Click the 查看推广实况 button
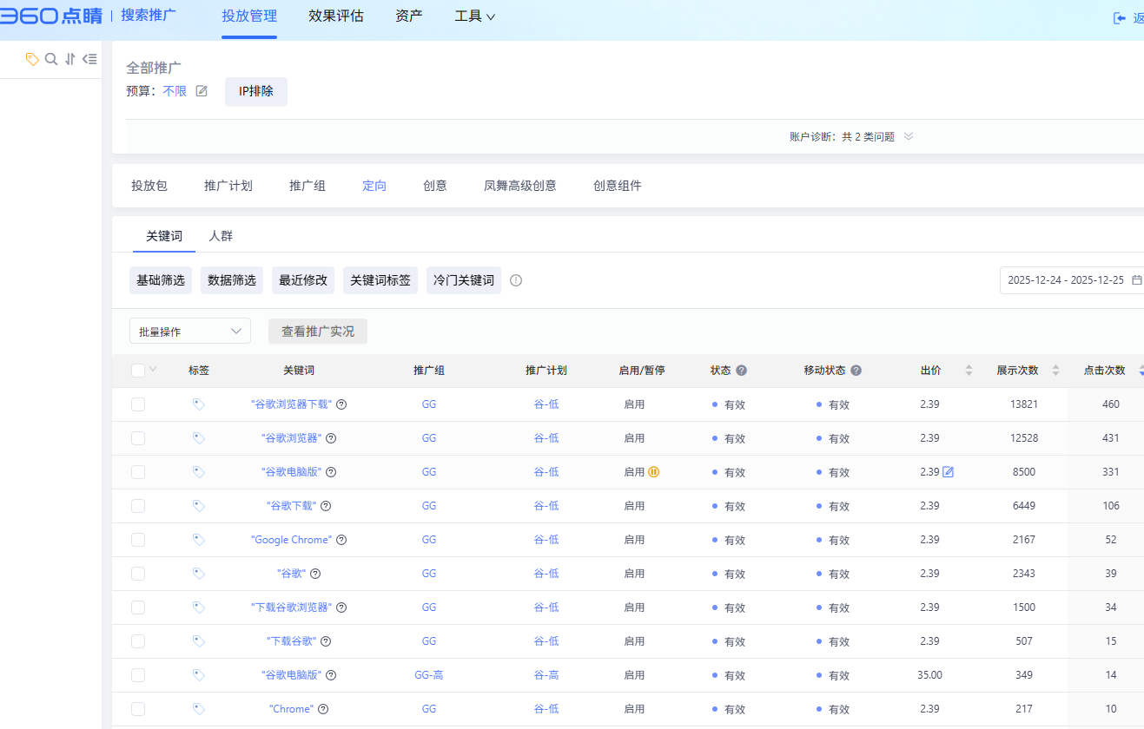Screen dimensions: 1144x729 tap(318, 332)
